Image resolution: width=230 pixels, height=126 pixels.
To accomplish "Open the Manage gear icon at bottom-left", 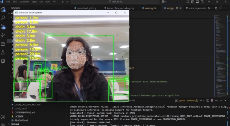I will pos(3,125).
